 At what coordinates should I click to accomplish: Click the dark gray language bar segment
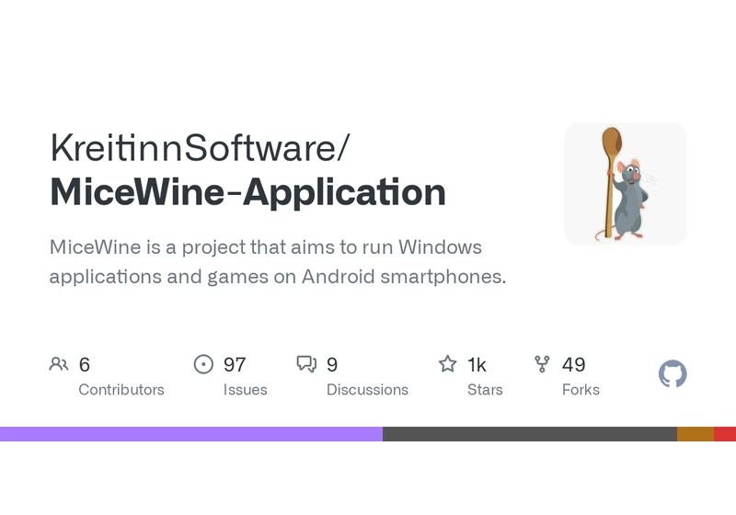[x=530, y=434]
